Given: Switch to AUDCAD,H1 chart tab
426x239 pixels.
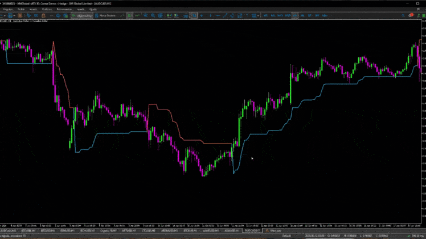Looking at the screenshot, I should tap(252, 230).
